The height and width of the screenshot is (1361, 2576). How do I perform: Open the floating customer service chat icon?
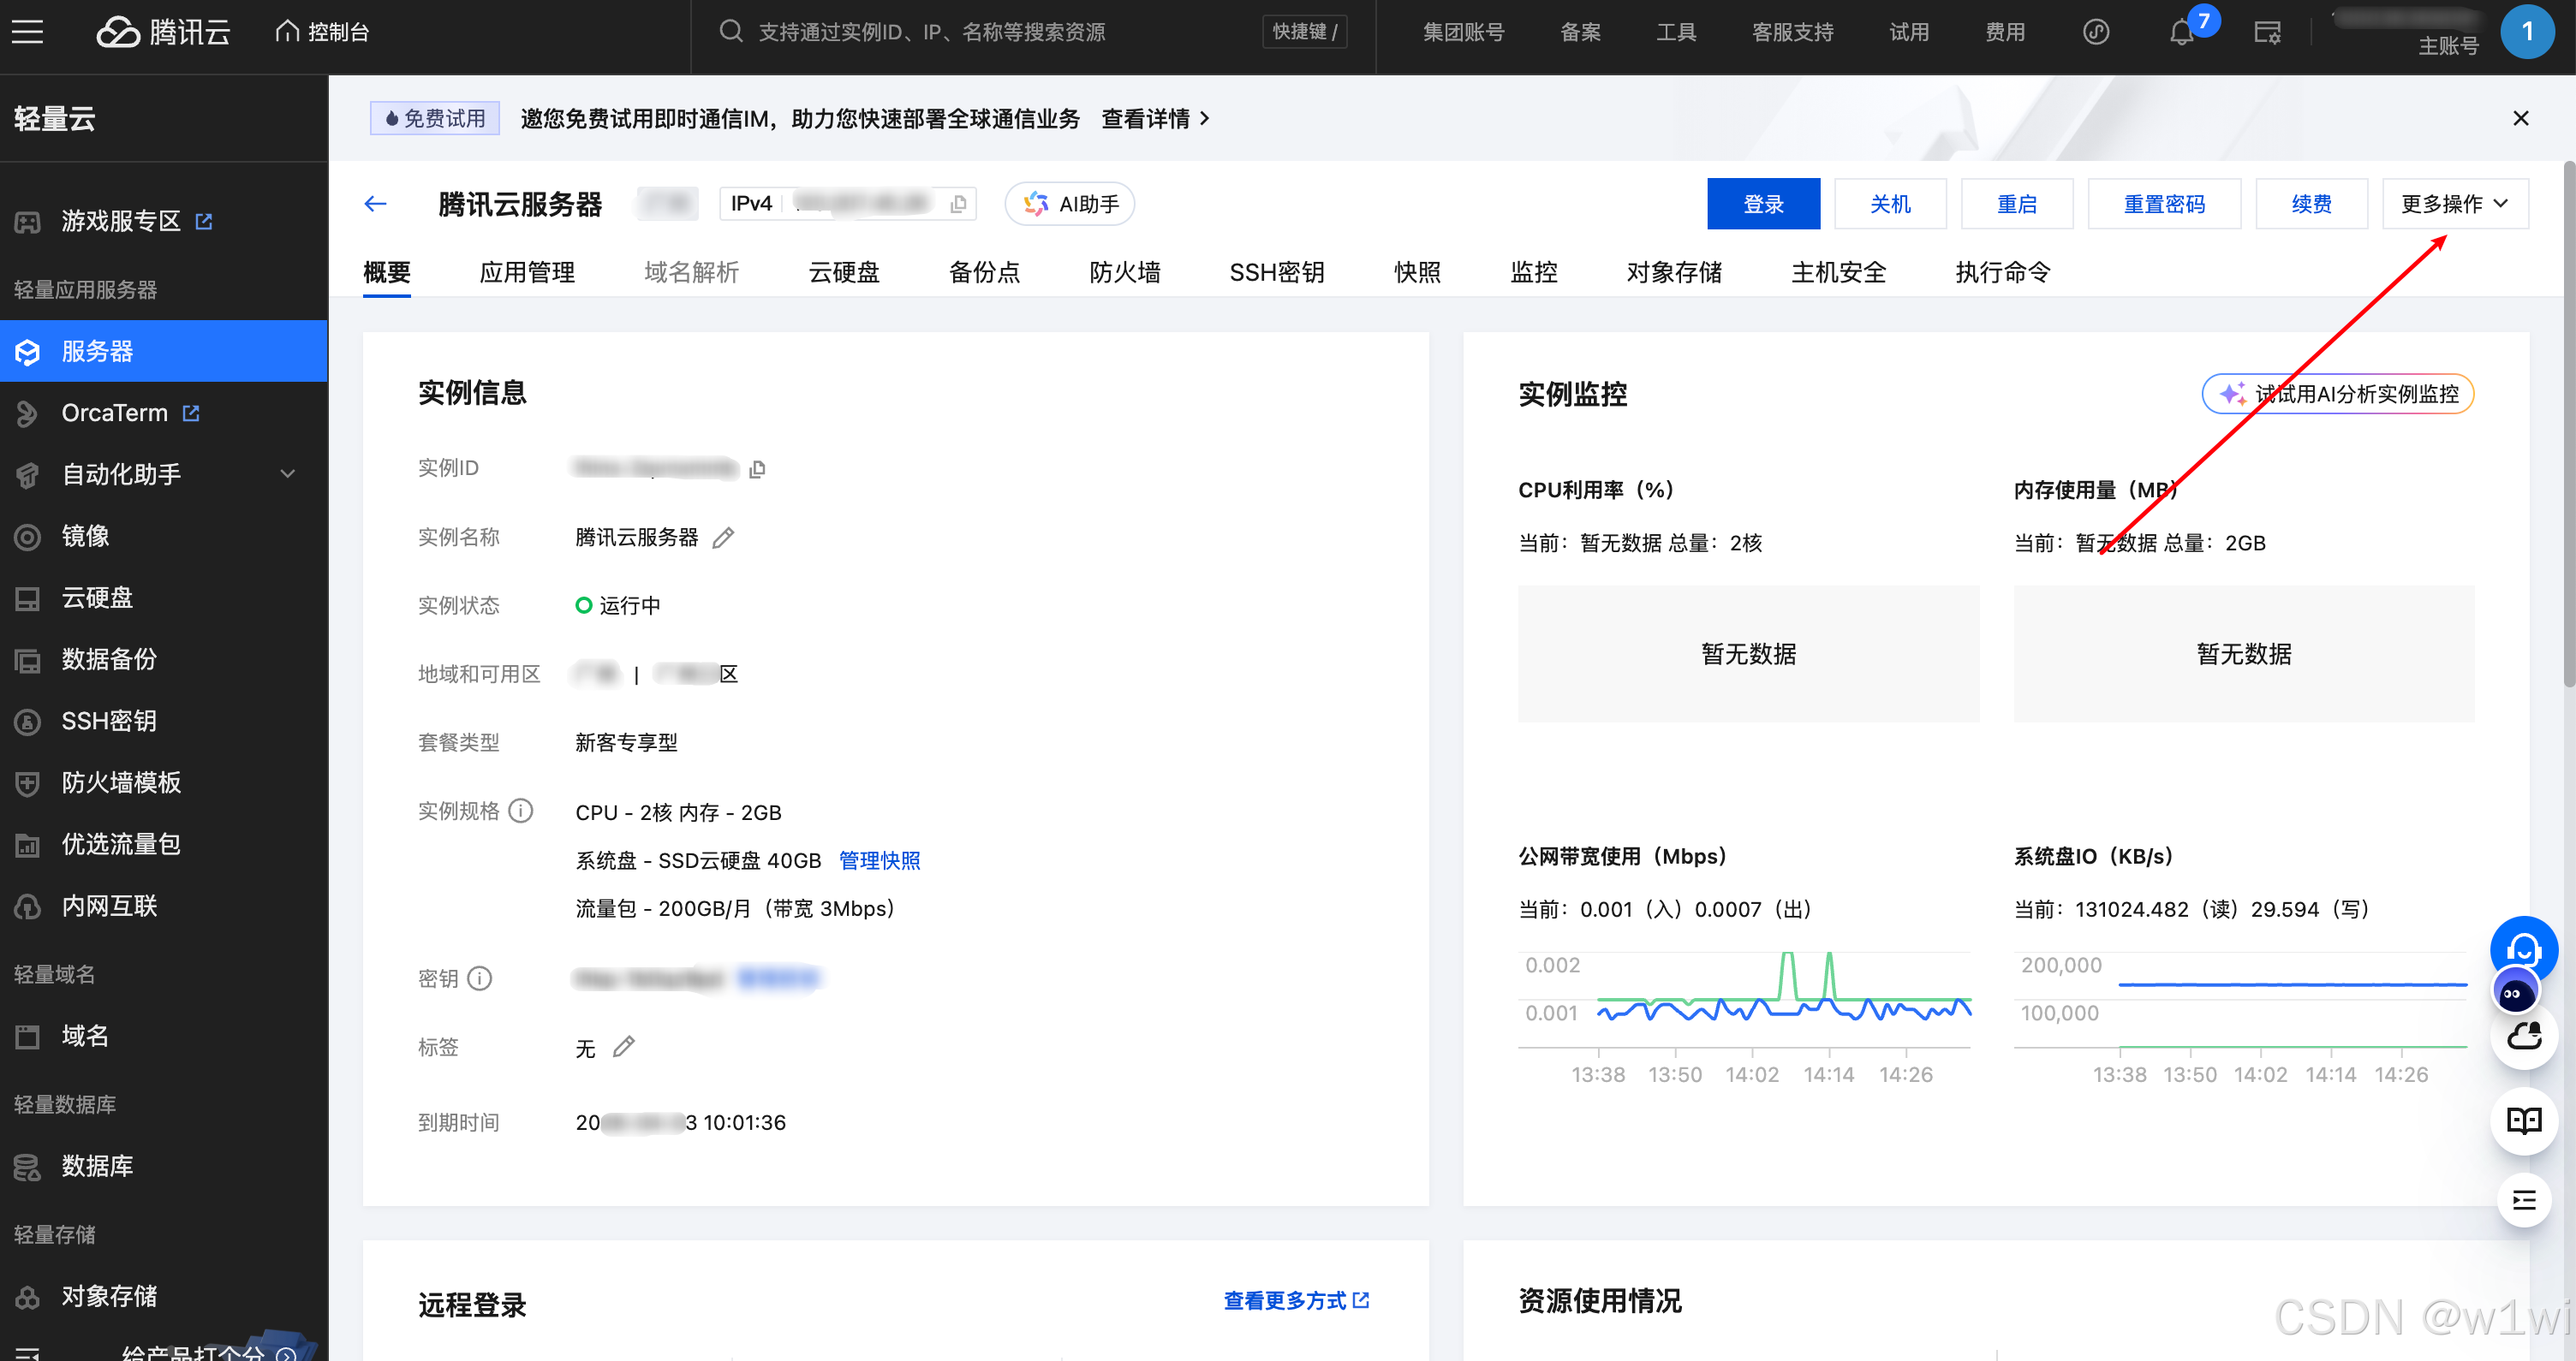[x=2523, y=949]
